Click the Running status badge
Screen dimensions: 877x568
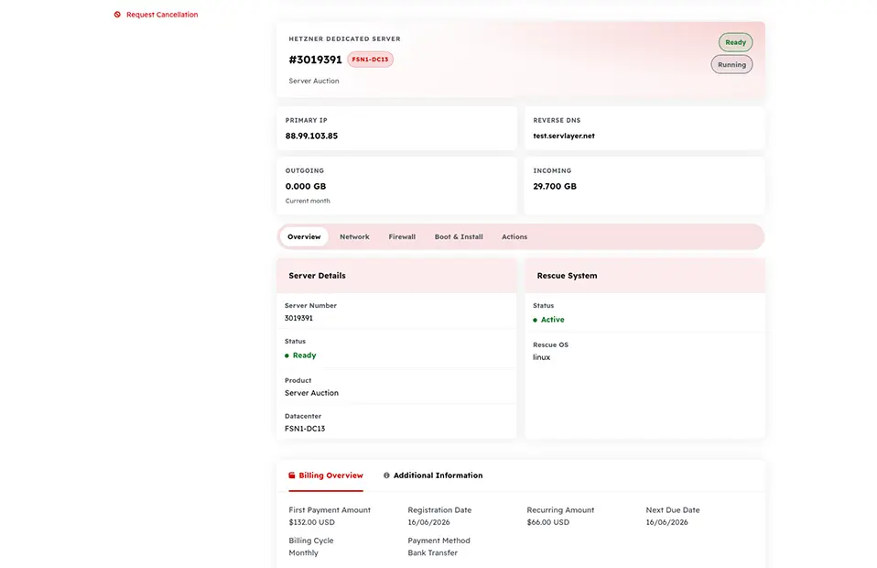(731, 64)
